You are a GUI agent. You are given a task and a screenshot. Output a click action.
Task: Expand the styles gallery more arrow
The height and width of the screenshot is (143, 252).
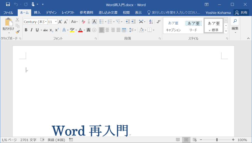click(226, 31)
